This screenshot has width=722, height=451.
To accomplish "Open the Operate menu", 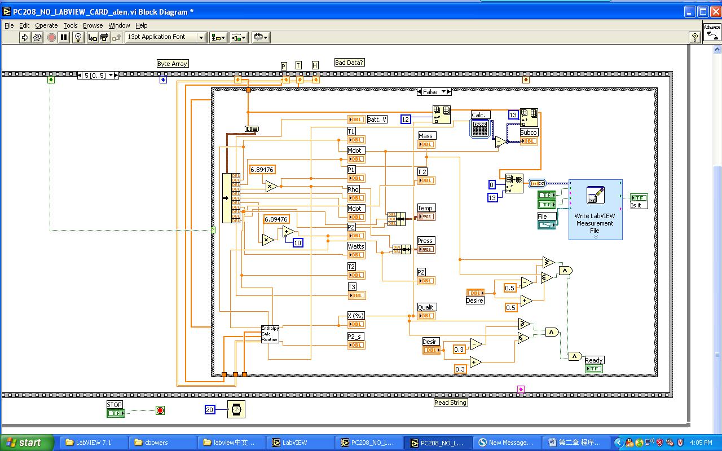I will (46, 25).
